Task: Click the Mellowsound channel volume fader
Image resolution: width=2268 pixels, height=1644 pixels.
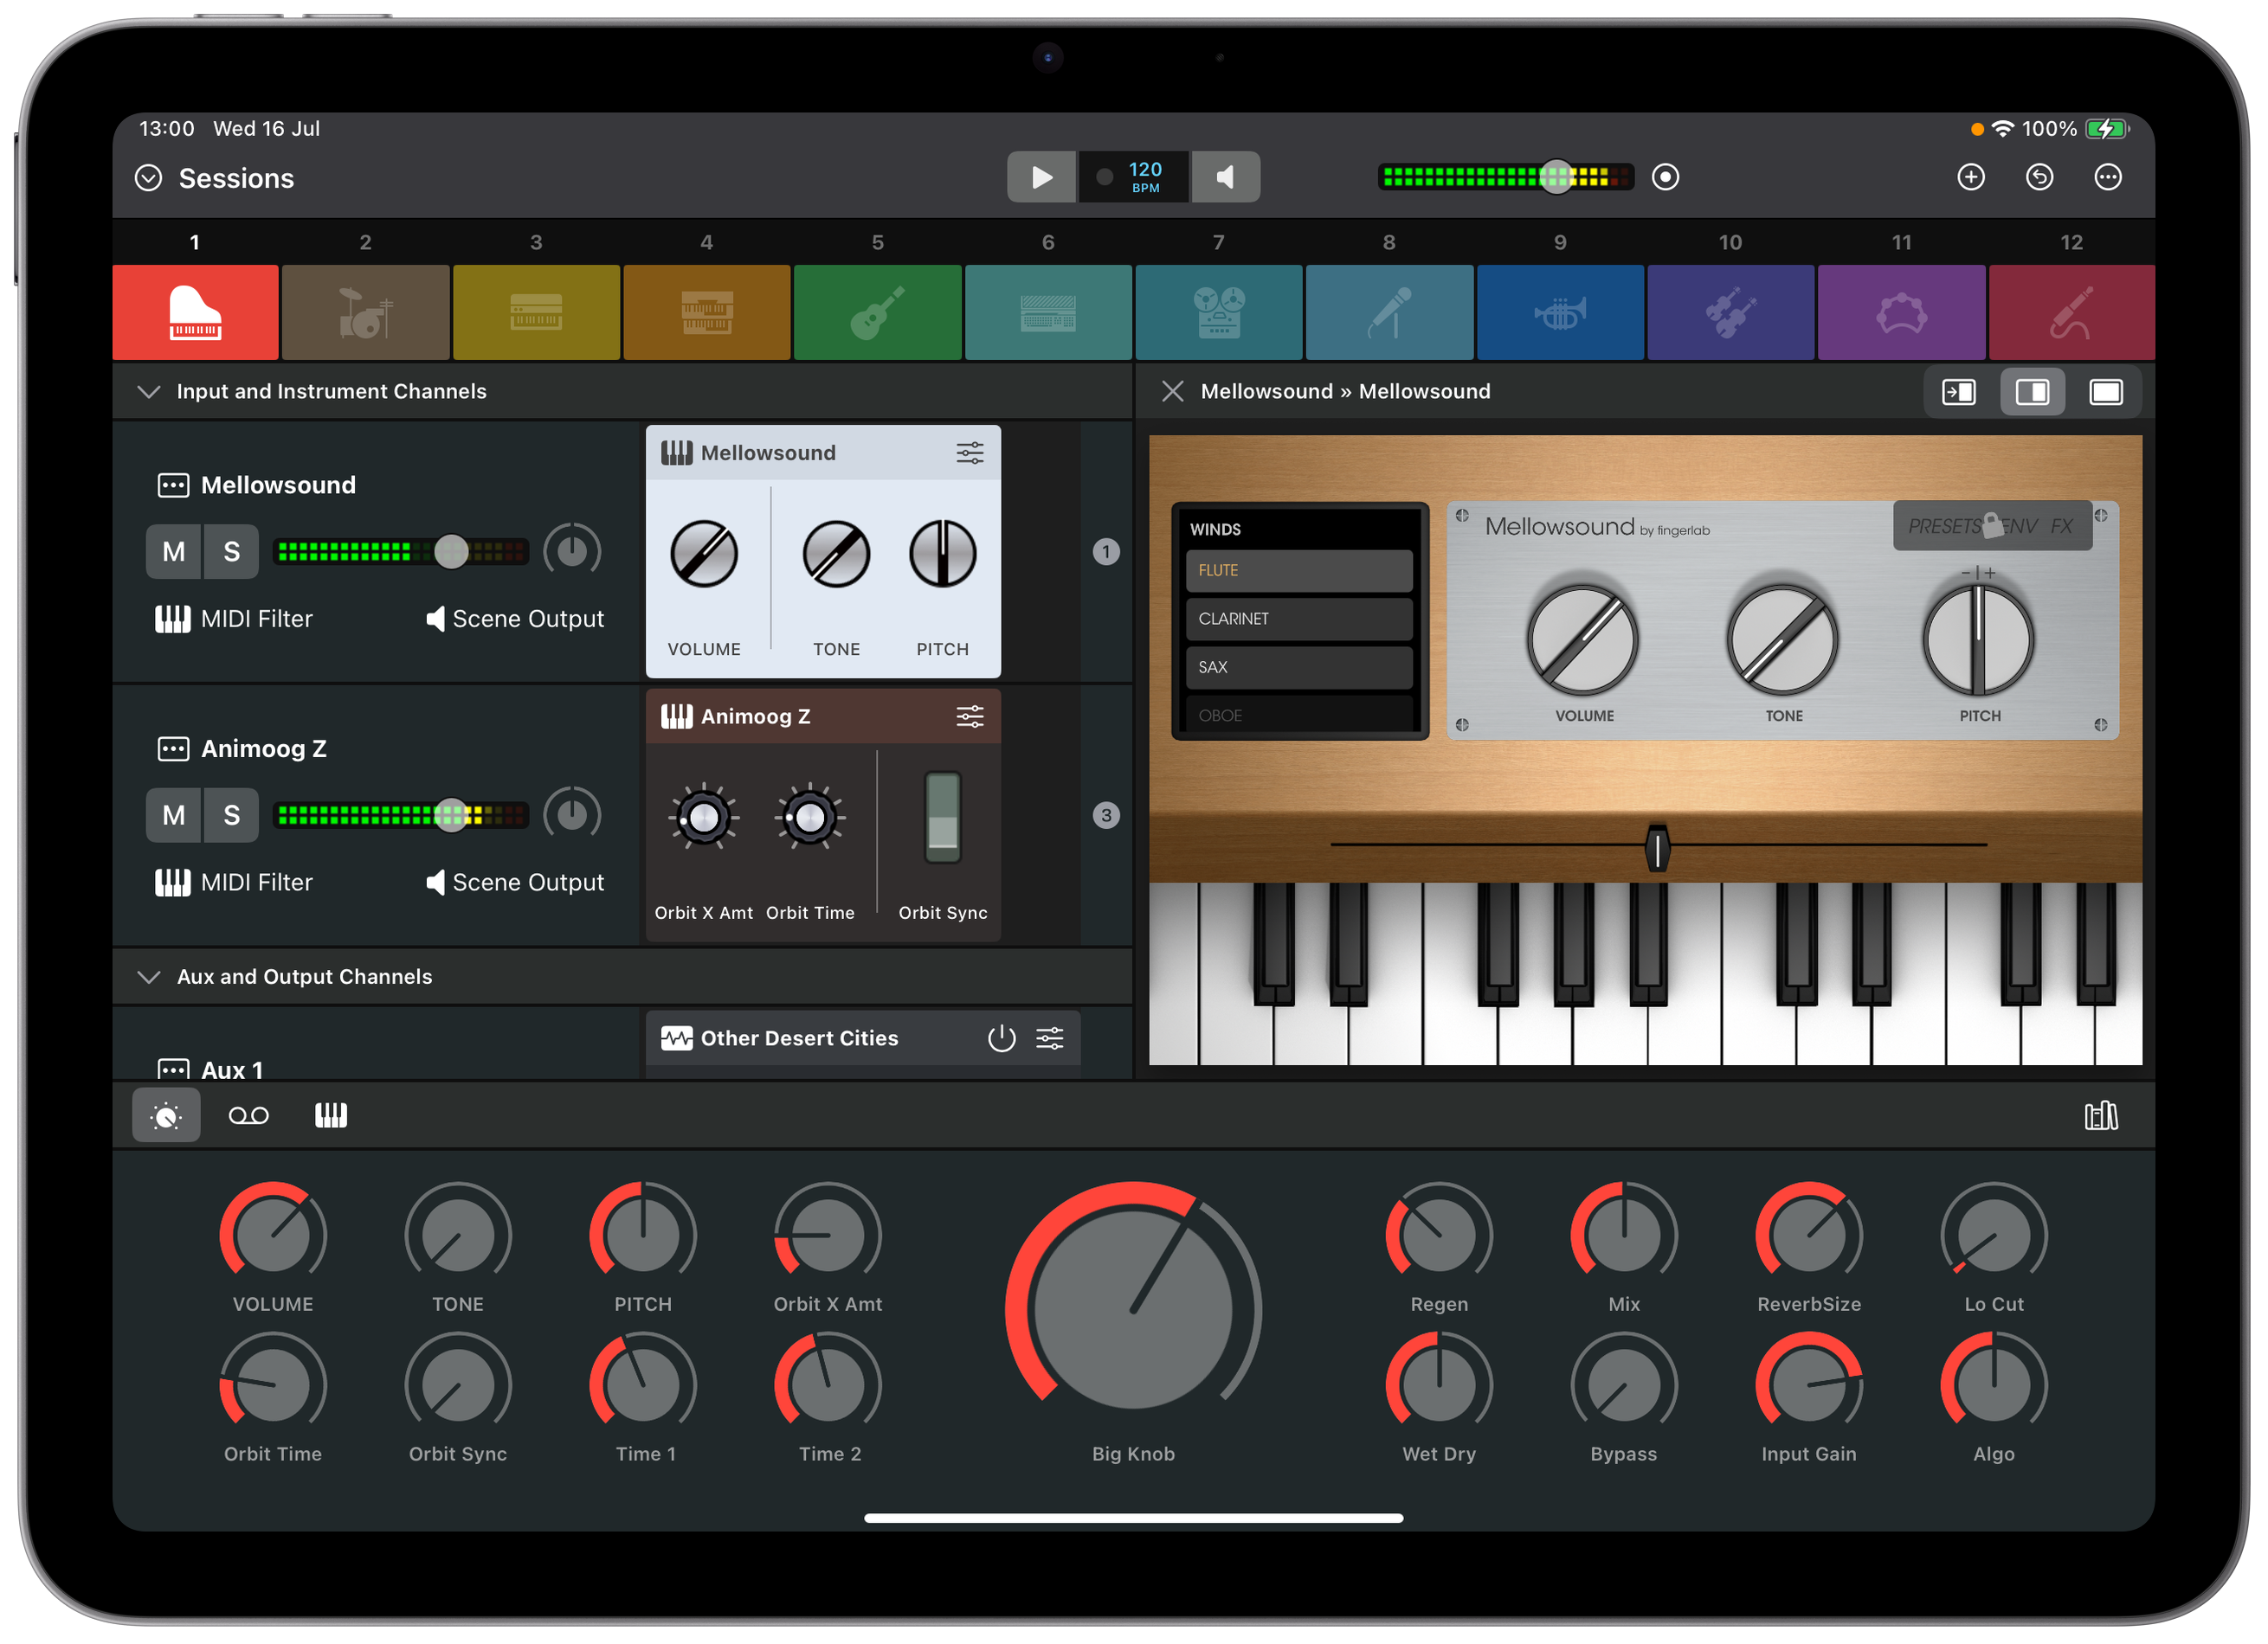Action: (x=451, y=552)
